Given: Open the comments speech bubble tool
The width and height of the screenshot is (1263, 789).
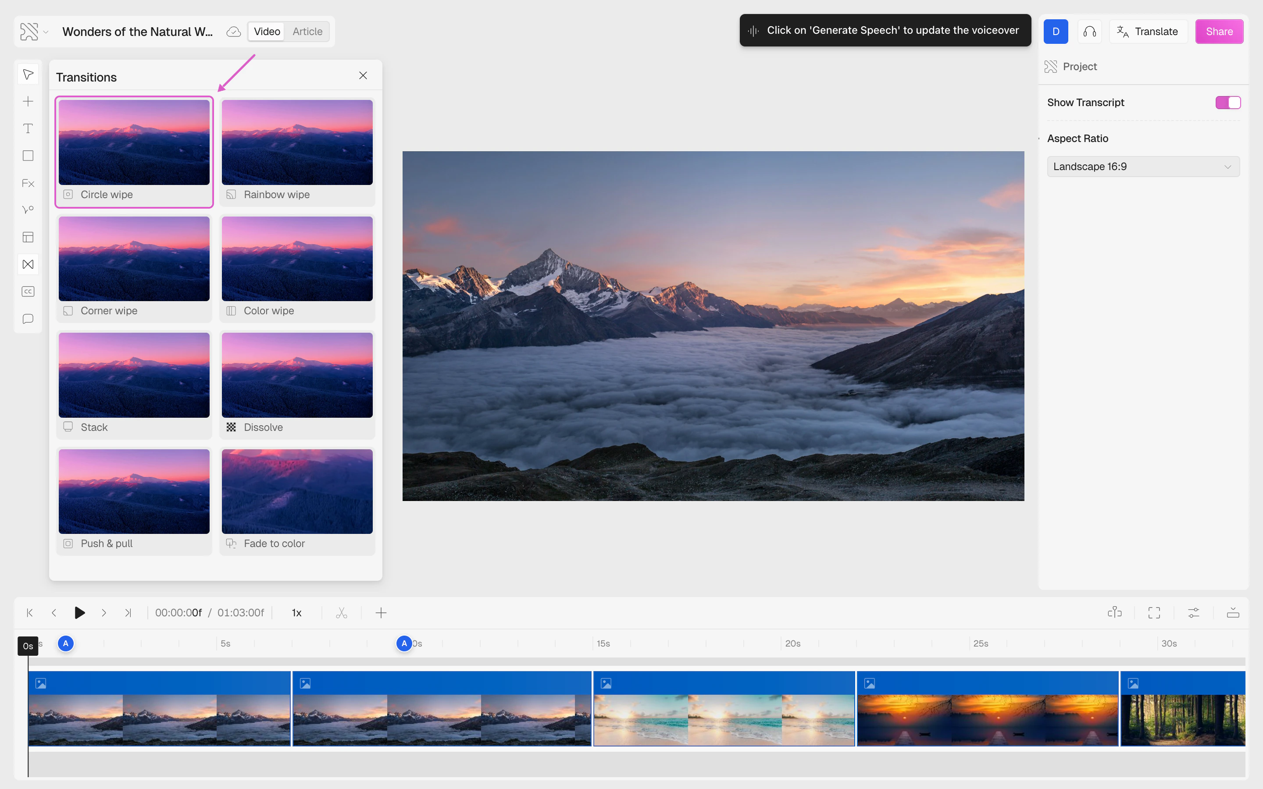Looking at the screenshot, I should click(28, 318).
